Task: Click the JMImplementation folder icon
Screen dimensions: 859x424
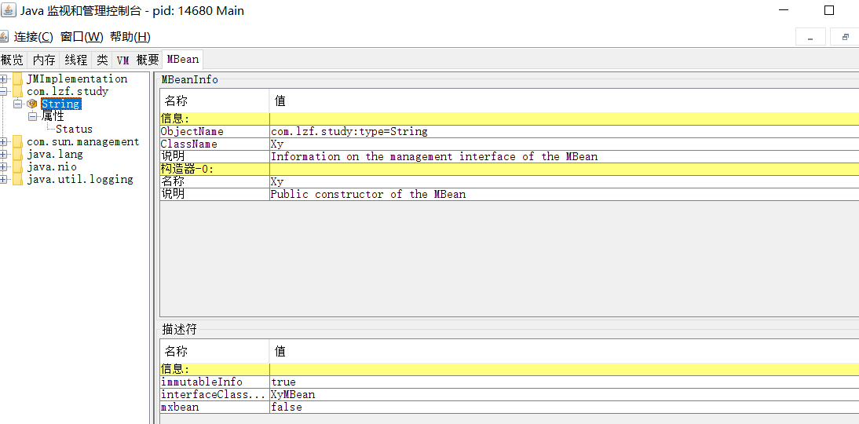Action: (x=17, y=79)
